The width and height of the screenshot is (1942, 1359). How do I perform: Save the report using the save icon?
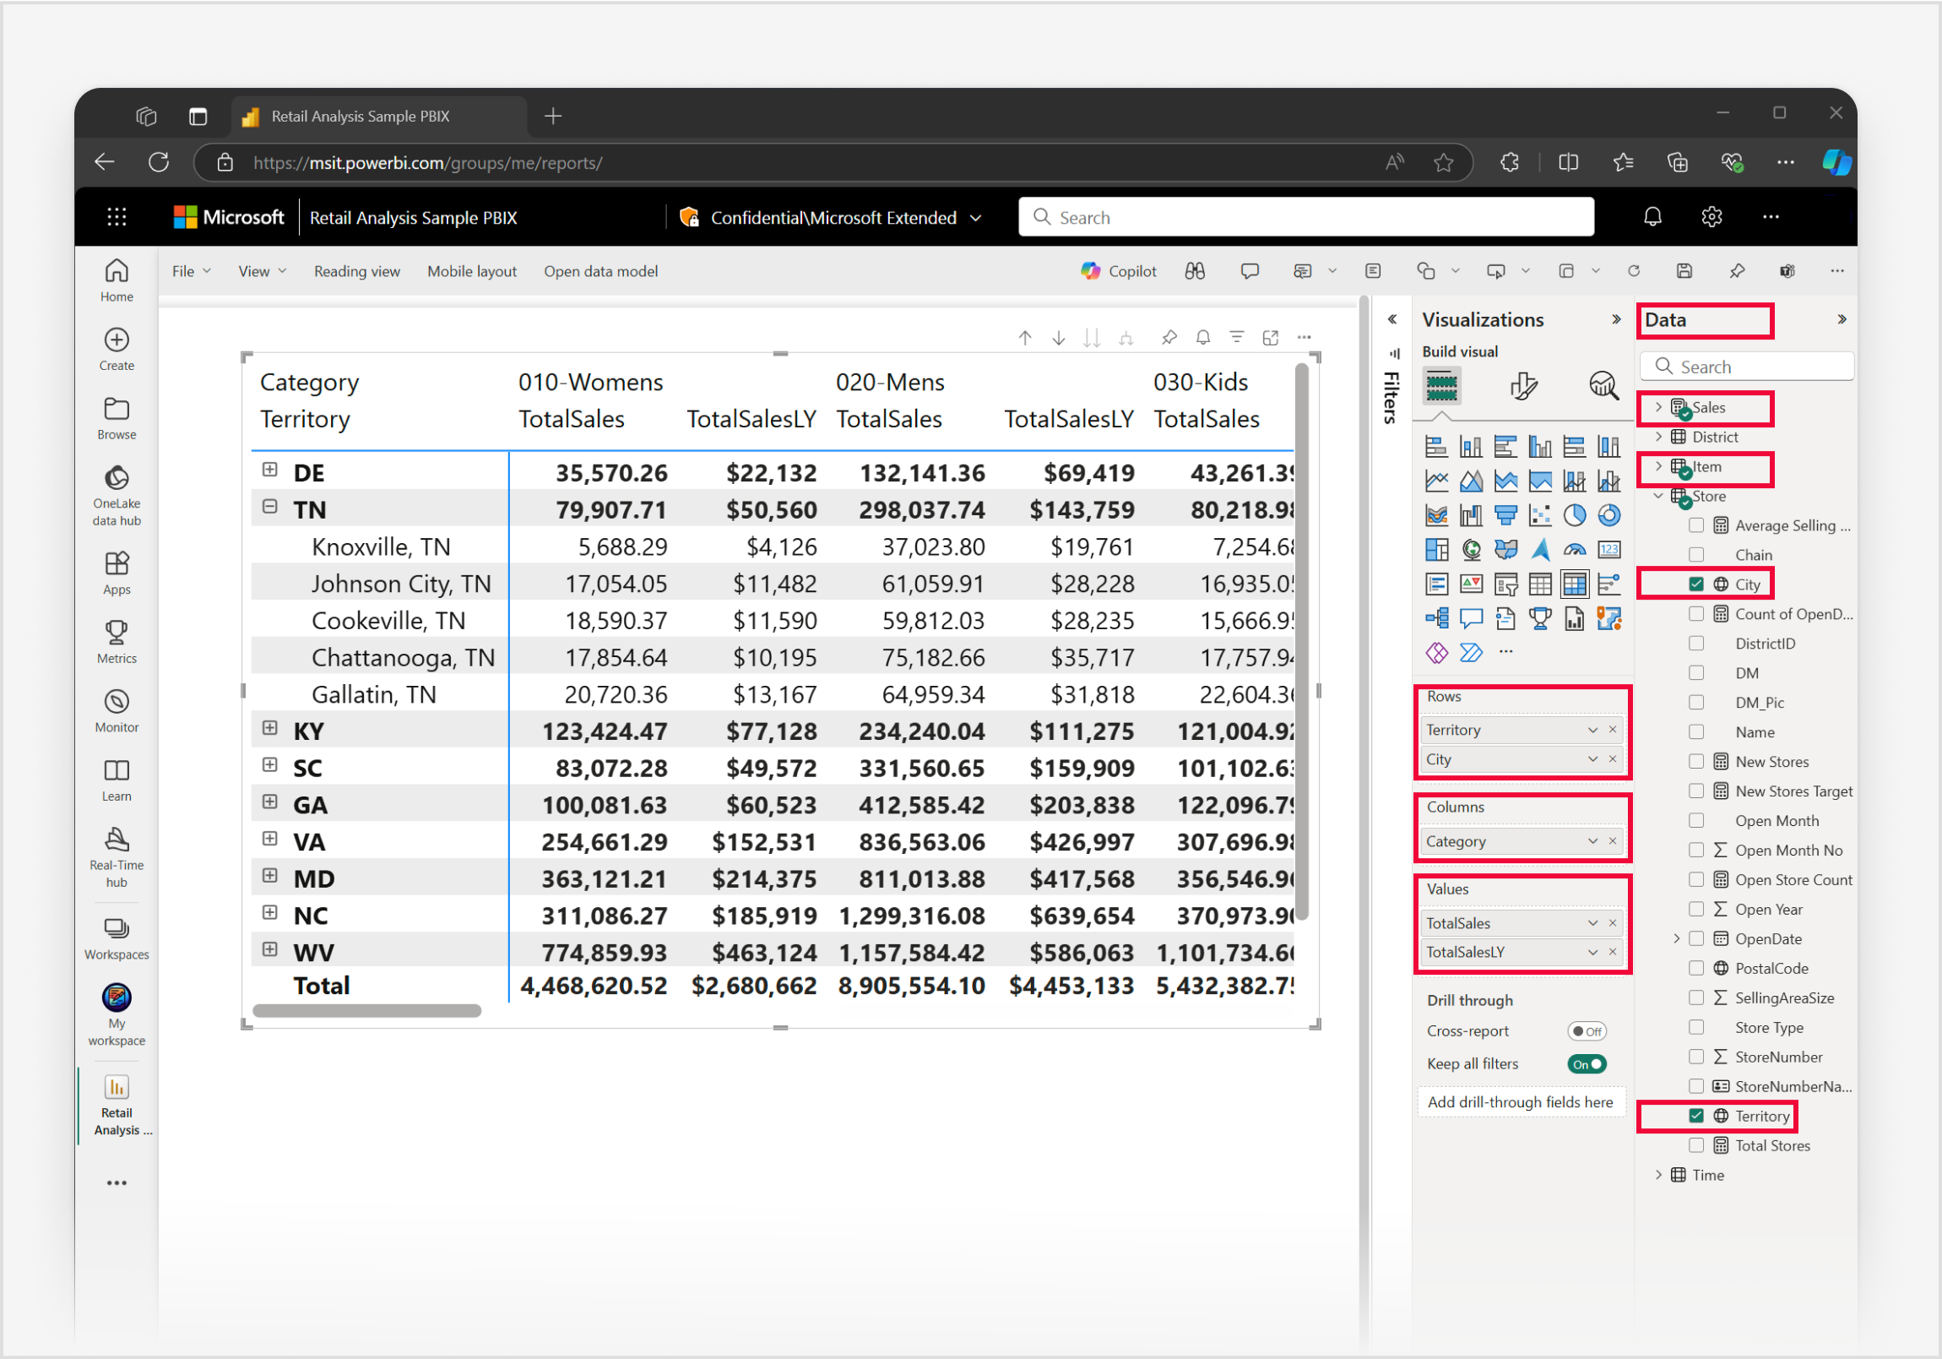[1684, 271]
